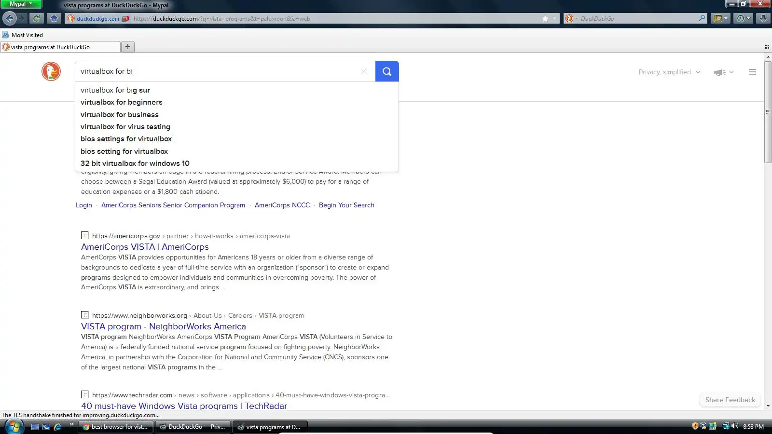Launch Internet Explorer from Quick Launch
772x434 pixels.
(x=57, y=427)
